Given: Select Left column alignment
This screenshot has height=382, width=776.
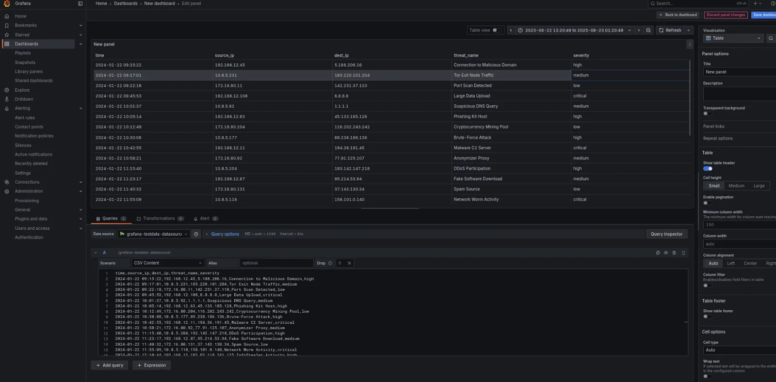Looking at the screenshot, I should click(731, 263).
